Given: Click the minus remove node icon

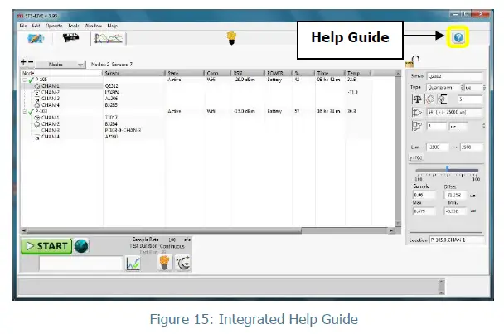Looking at the screenshot, I should pyautogui.click(x=31, y=62).
